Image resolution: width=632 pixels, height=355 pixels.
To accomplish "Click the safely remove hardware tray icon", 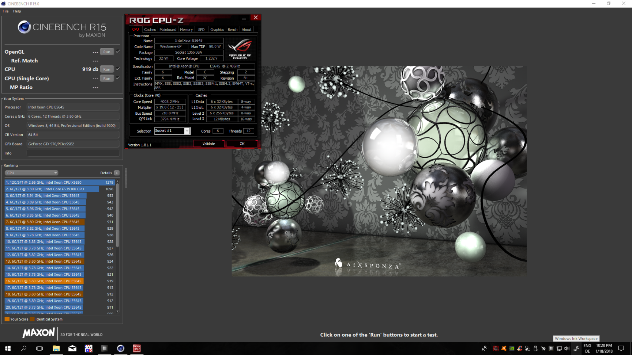I will tap(535, 348).
